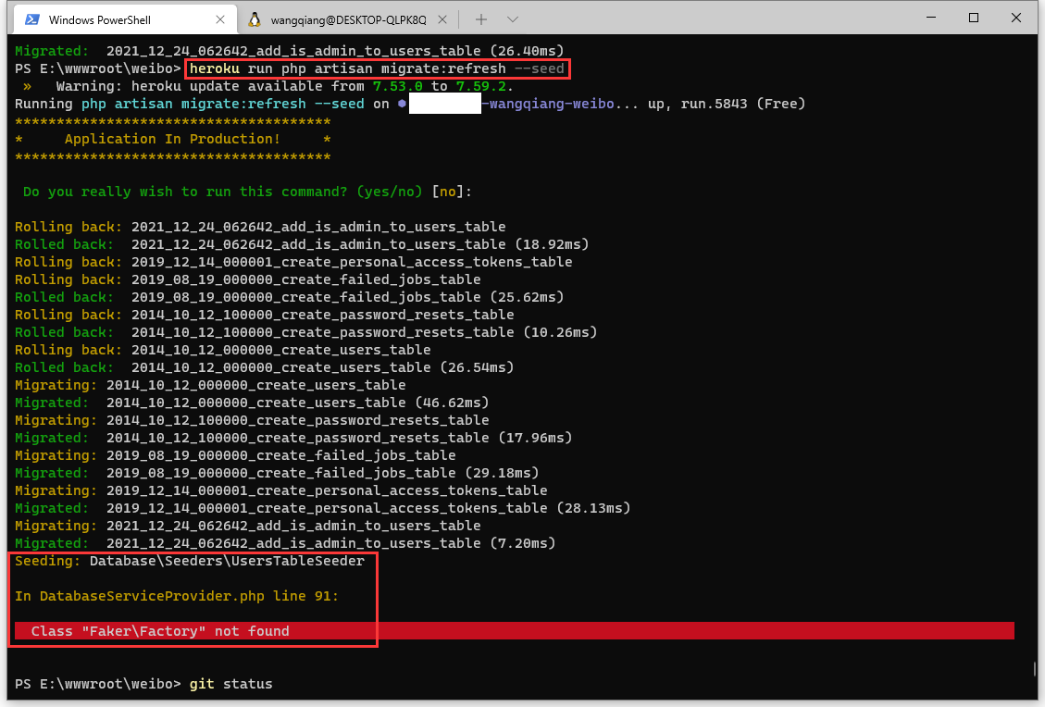Click the version number 7.59.2
The image size is (1045, 707).
tap(480, 87)
